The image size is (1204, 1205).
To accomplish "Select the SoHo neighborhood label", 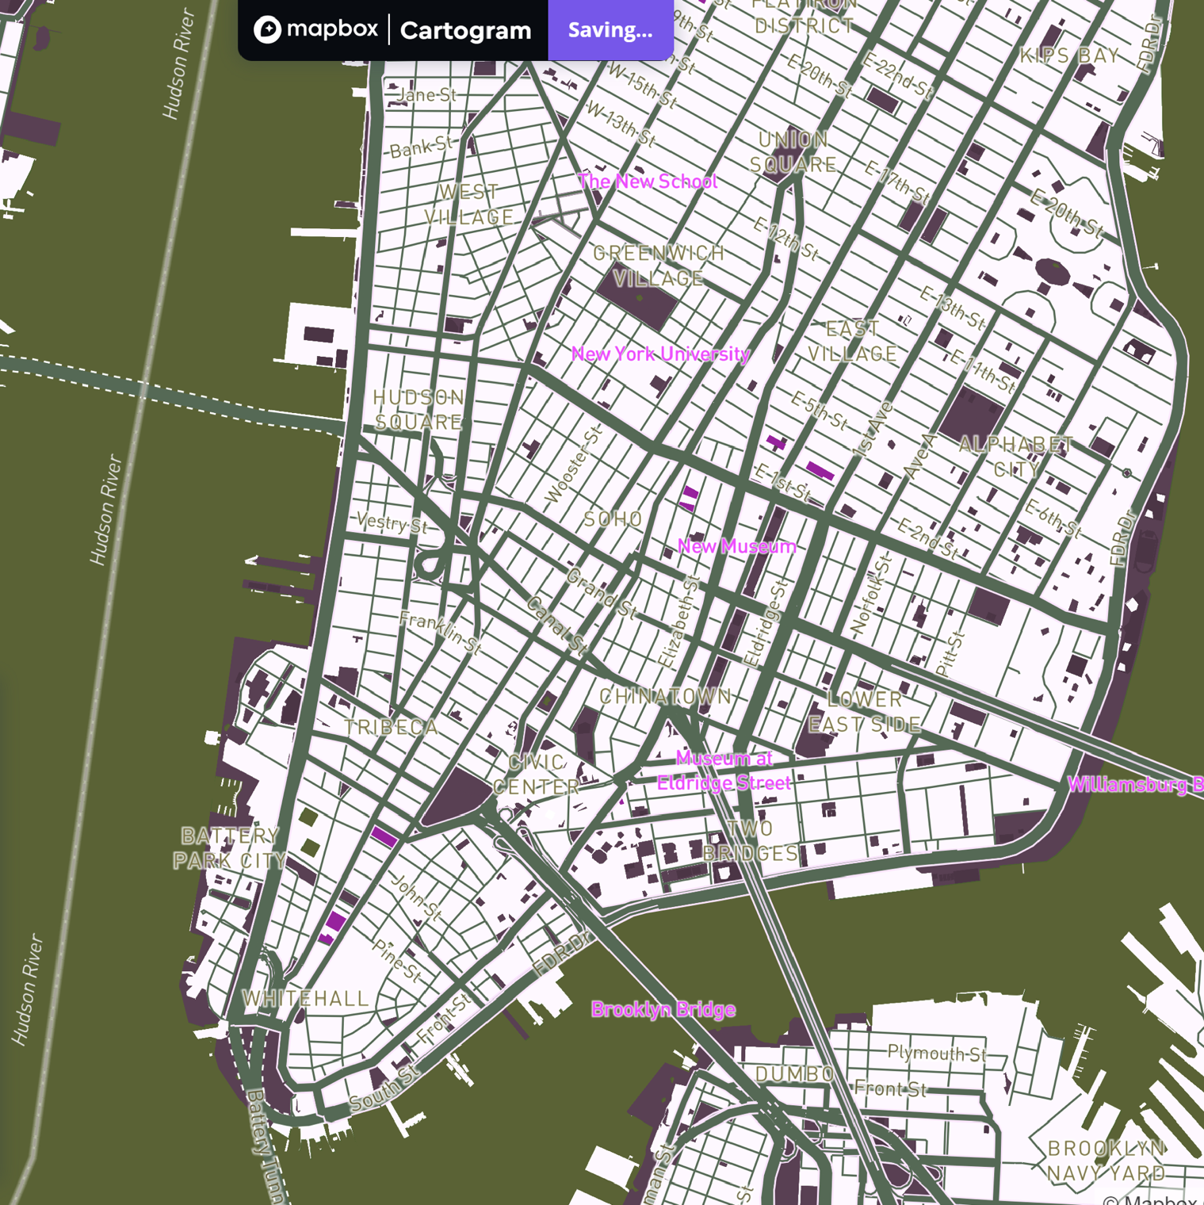I will 613,519.
